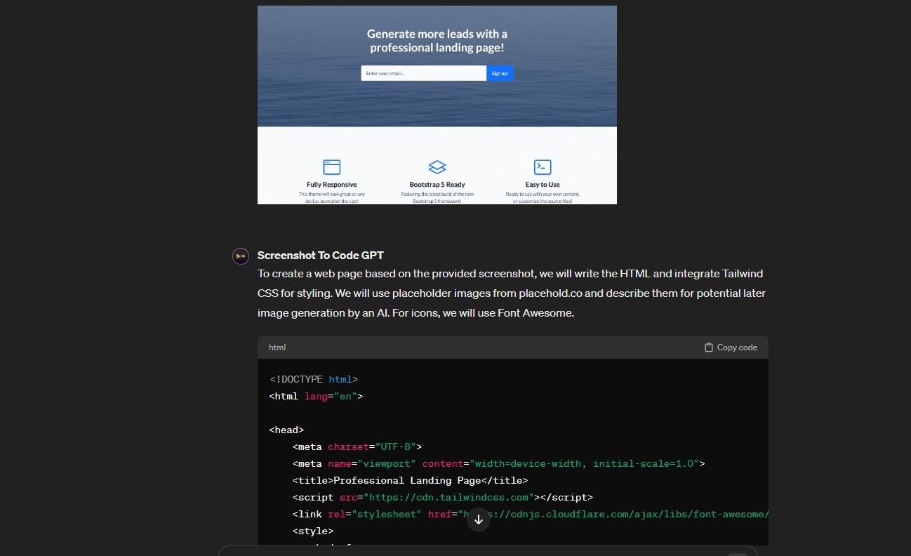The image size is (911, 556).
Task: Click the paragraph mentioning placehold.co placeholder images
Action: [512, 293]
